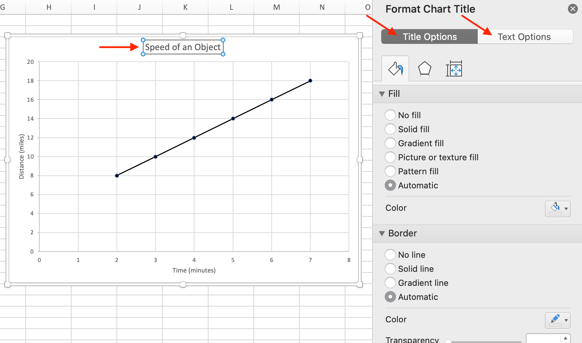Screen dimensions: 582x343
Task: Select Solid line under Border
Action: point(390,269)
